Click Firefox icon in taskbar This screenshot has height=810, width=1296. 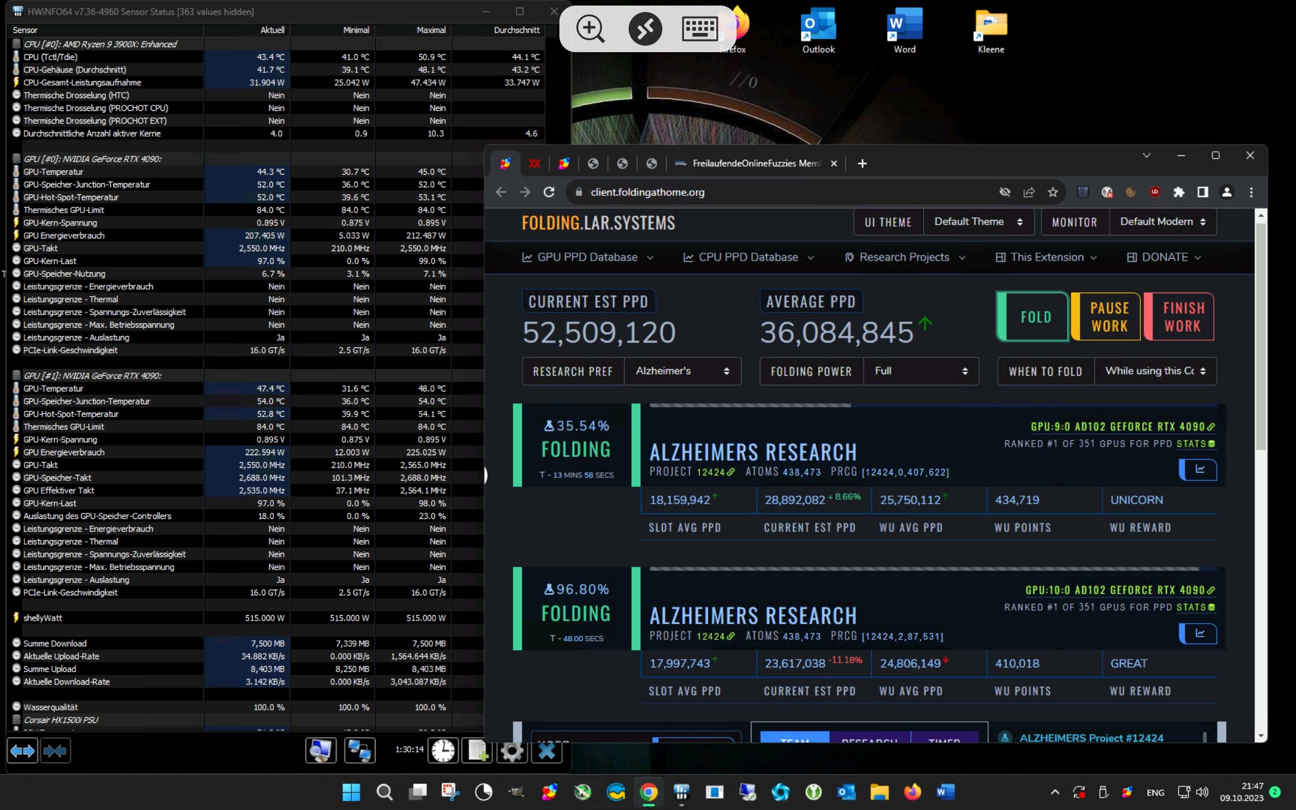[912, 792]
